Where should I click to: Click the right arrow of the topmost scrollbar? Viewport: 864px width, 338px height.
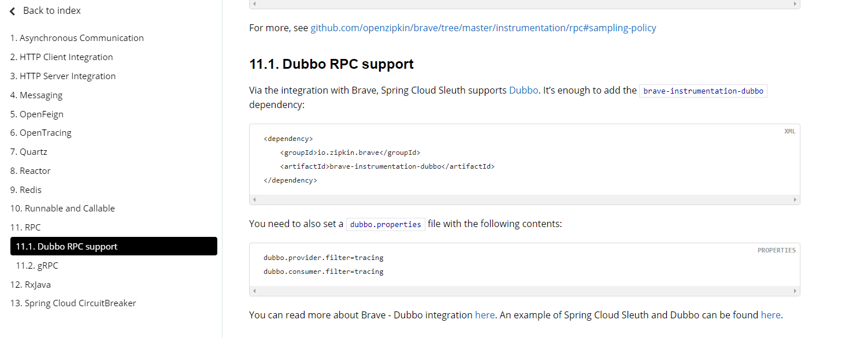794,4
